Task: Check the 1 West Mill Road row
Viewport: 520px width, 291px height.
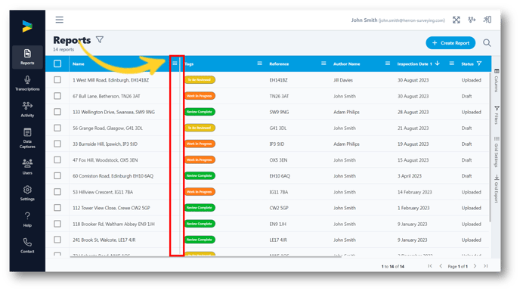Action: click(x=57, y=79)
